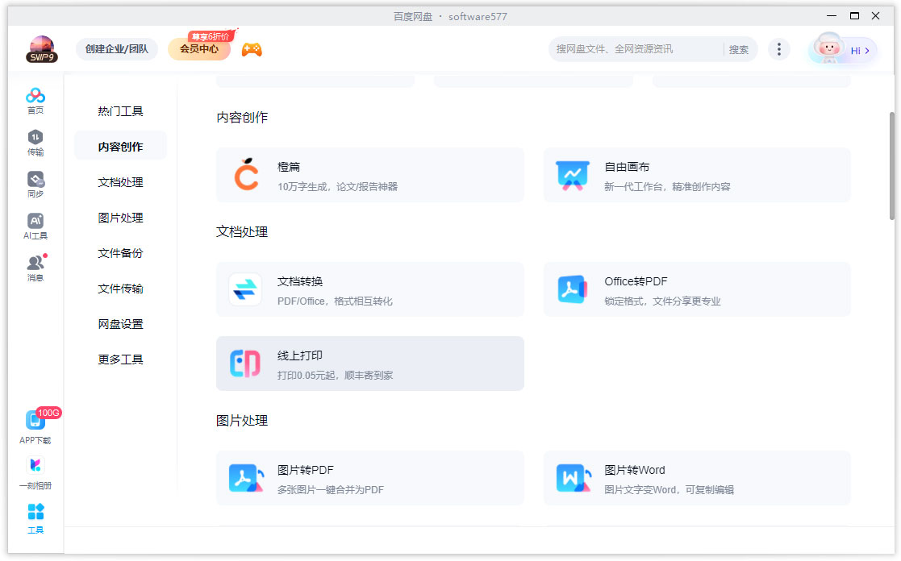This screenshot has width=901, height=561.
Task: Click text PDF/Office，格式相互转化
Action: click(335, 301)
